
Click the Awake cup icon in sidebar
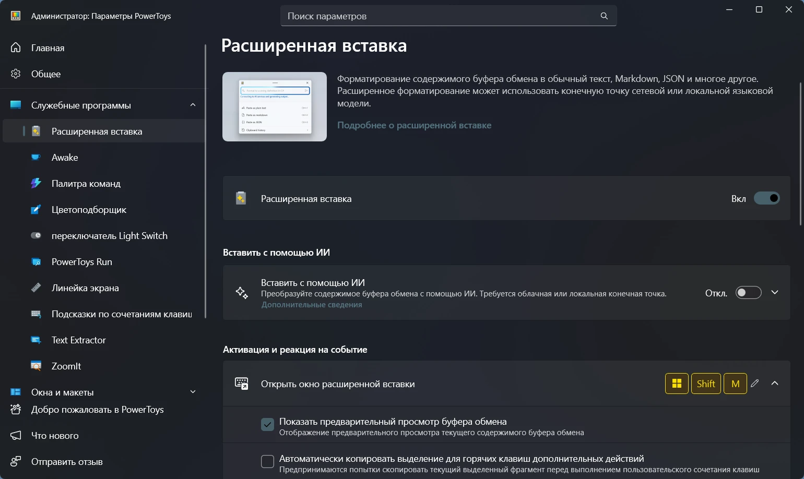(36, 158)
